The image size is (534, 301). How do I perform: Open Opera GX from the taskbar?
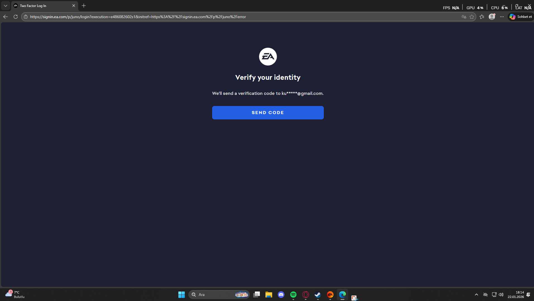306,295
